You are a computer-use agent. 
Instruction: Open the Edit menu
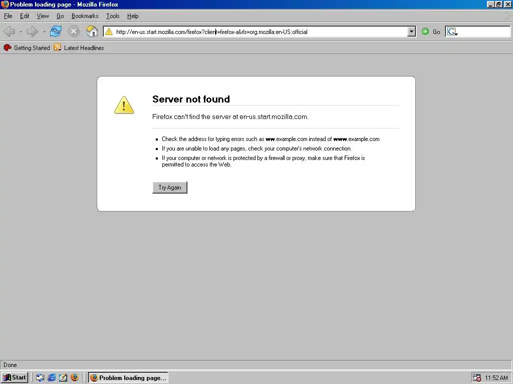[x=25, y=16]
